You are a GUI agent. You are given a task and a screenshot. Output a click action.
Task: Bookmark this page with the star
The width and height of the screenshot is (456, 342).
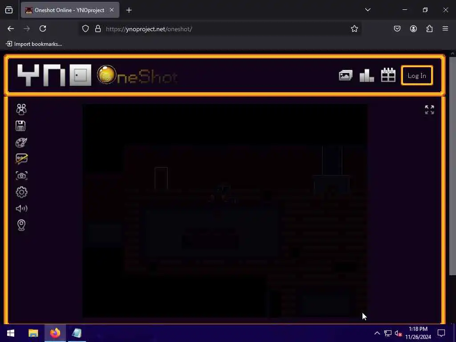[x=354, y=28]
